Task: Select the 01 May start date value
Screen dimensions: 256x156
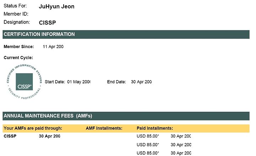Action: 79,82
